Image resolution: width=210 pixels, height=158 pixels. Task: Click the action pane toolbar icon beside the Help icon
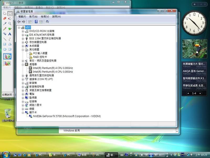pyautogui.click(x=41, y=22)
